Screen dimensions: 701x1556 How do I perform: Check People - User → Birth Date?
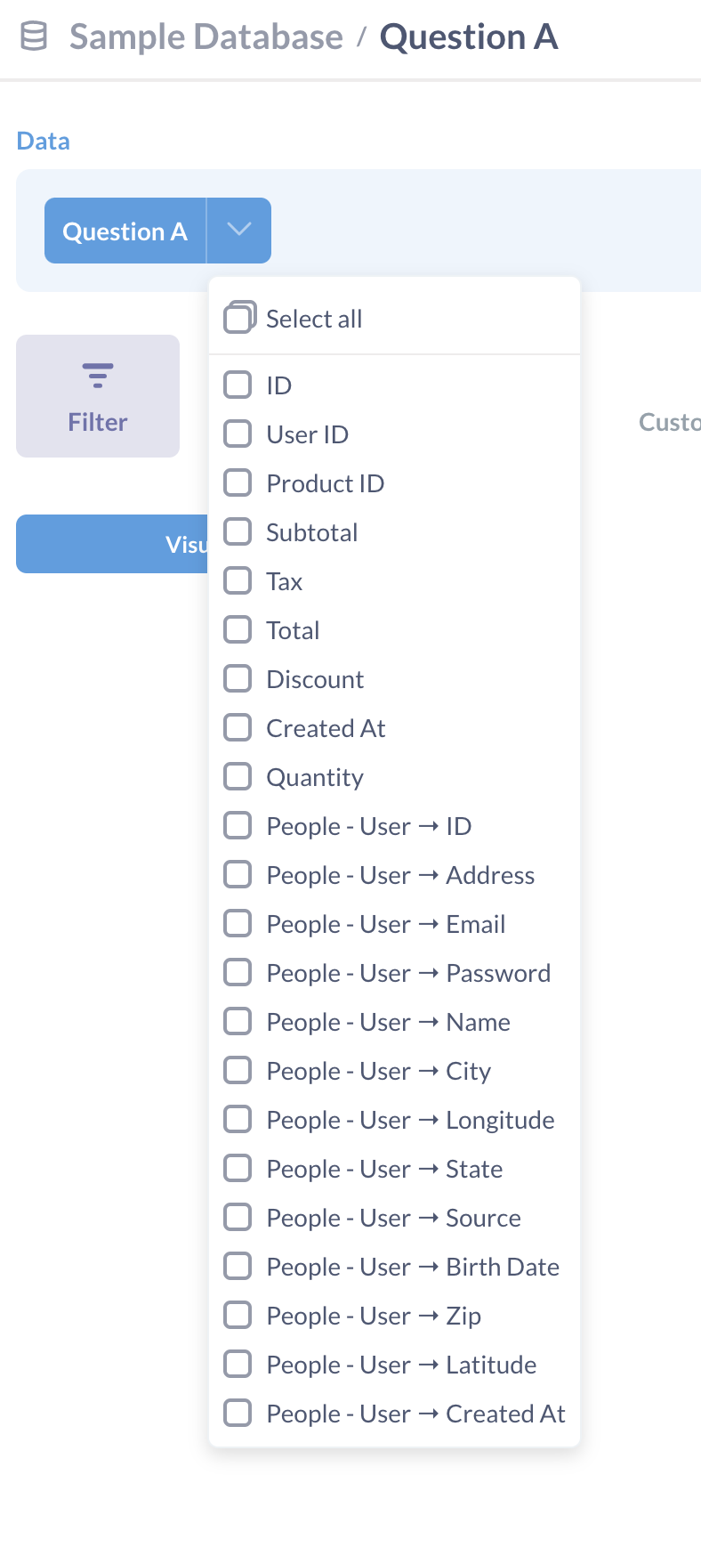238,1266
